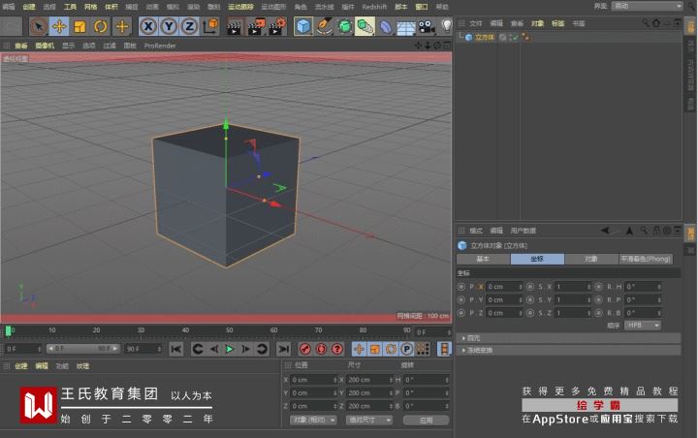Toggle X axis lock button
698x438 pixels.
pos(148,26)
